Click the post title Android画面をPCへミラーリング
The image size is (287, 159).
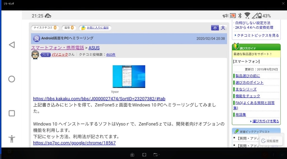[67, 38]
